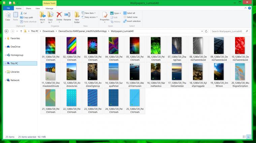
Task: Click the Search Wallpapers_Lumia640 field
Action: click(229, 31)
